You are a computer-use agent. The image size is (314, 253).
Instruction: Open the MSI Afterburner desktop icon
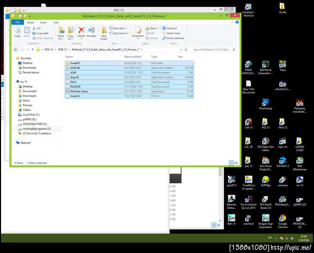tap(299, 164)
